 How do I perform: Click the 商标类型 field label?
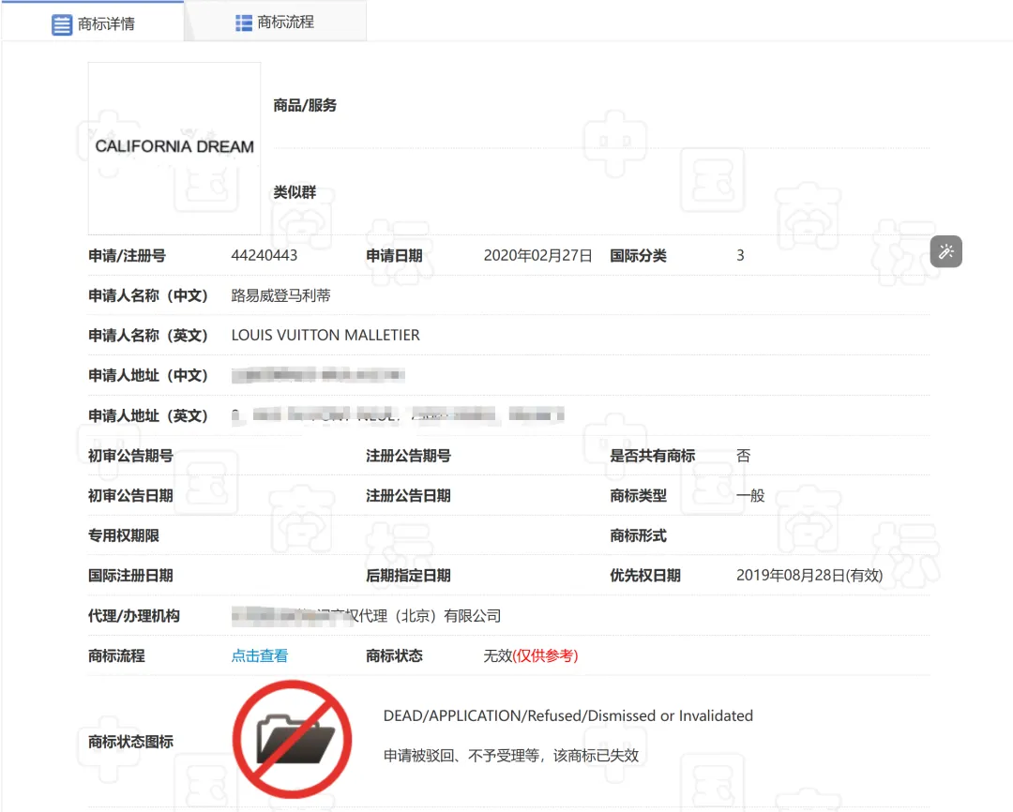click(638, 495)
